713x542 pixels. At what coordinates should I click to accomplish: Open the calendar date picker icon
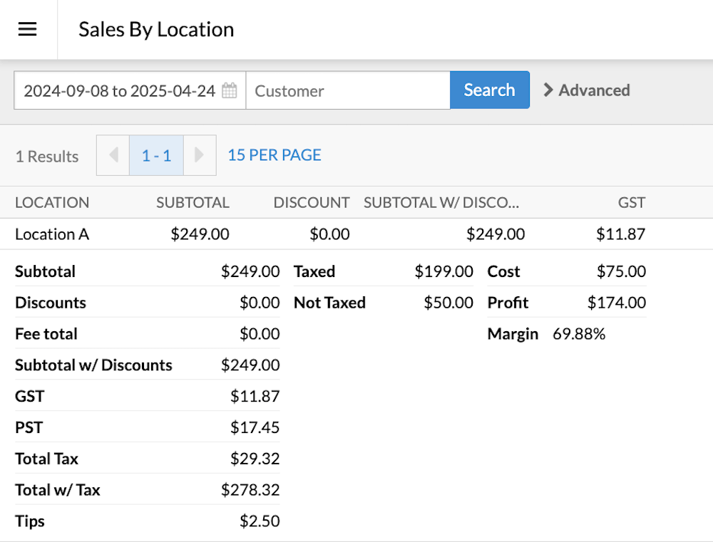click(229, 90)
